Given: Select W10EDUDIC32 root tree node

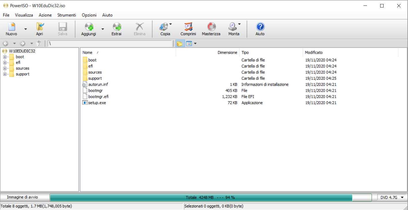Looking at the screenshot, I should pos(22,51).
